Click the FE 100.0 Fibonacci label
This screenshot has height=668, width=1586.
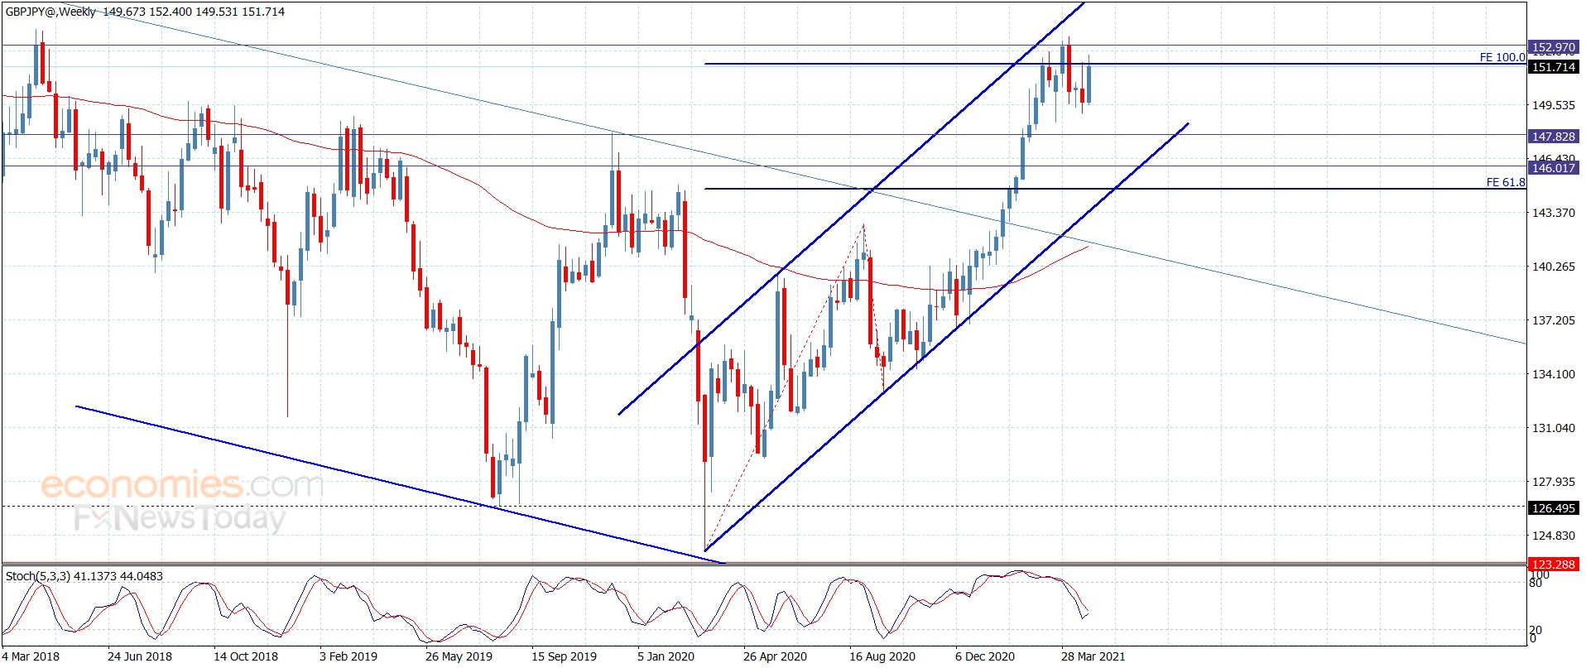[x=1502, y=57]
